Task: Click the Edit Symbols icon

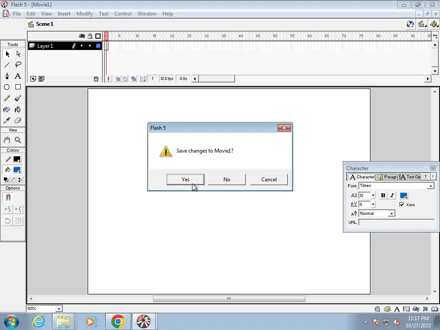Action: pos(434,24)
